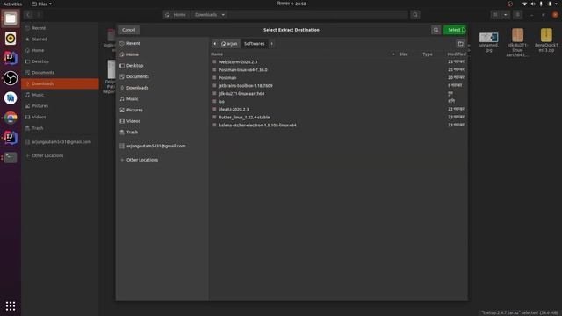The height and width of the screenshot is (316, 562).
Task: Sort the dialog file list by Modified column
Action: pos(457,54)
